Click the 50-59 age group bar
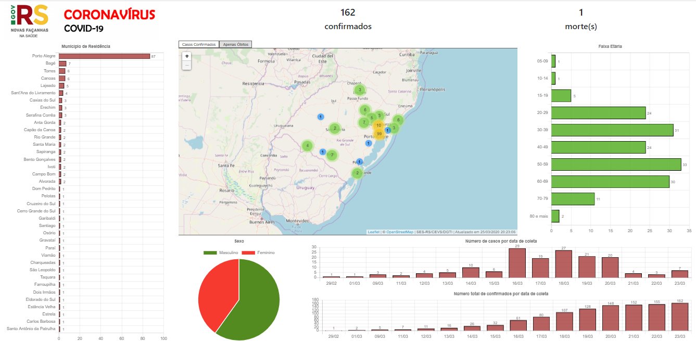Image resolution: width=696 pixels, height=341 pixels. click(x=616, y=165)
